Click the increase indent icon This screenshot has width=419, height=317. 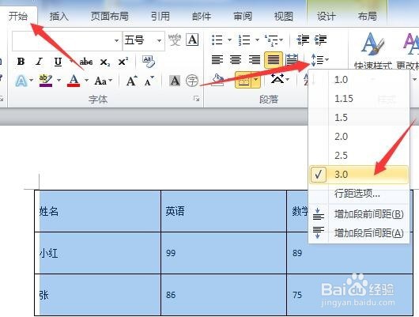point(320,40)
